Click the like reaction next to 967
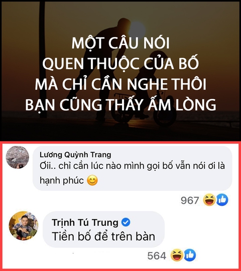 pos(222,200)
